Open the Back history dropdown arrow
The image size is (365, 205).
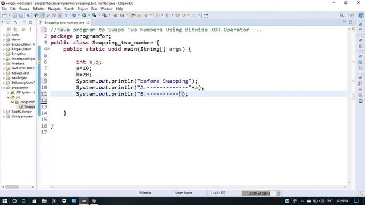189,15
